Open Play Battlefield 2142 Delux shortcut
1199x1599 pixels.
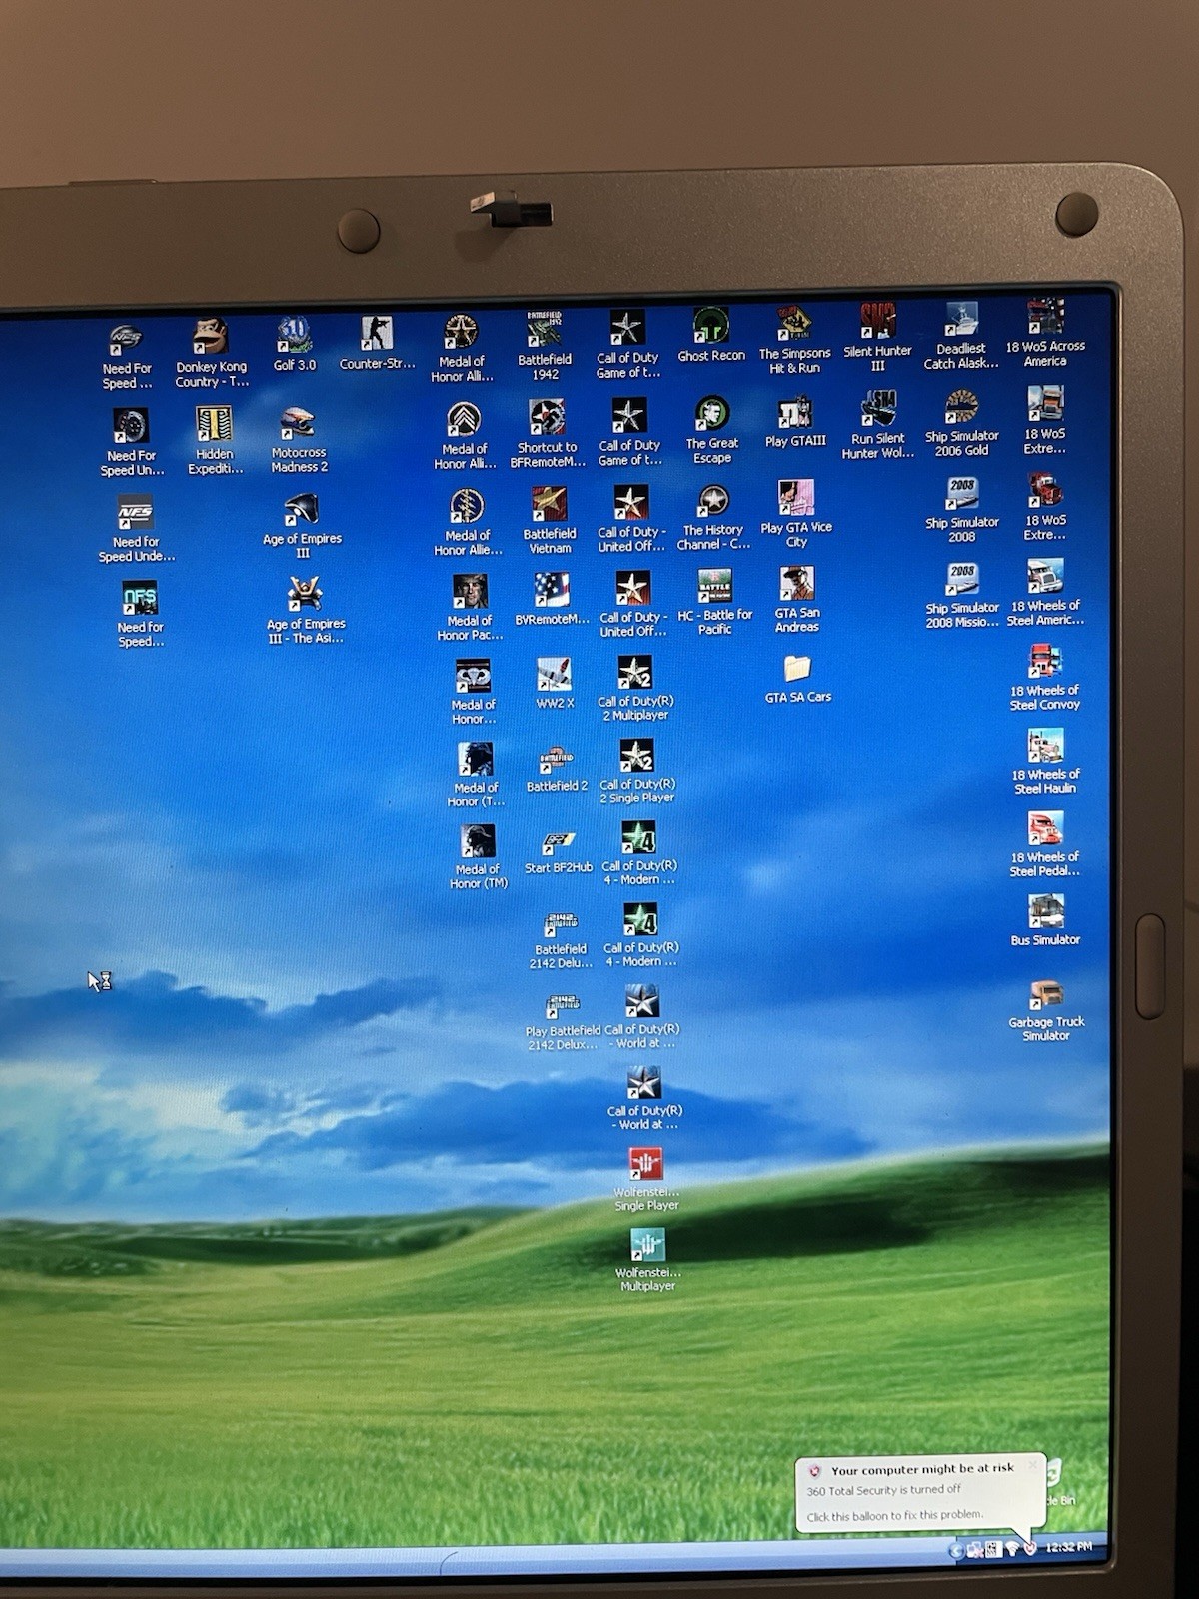[563, 1021]
